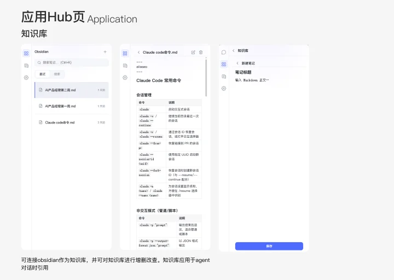This screenshot has height=280, width=394.
Task: Open history icon in middle panel sidebar
Action: [125, 66]
